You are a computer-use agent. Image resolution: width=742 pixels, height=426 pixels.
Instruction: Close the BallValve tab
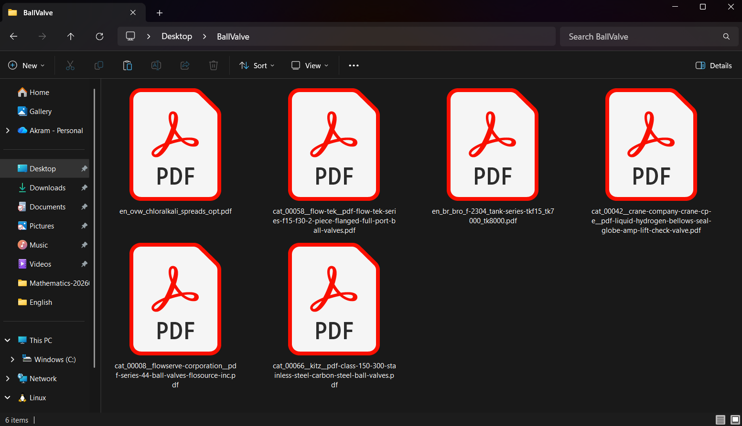coord(133,13)
